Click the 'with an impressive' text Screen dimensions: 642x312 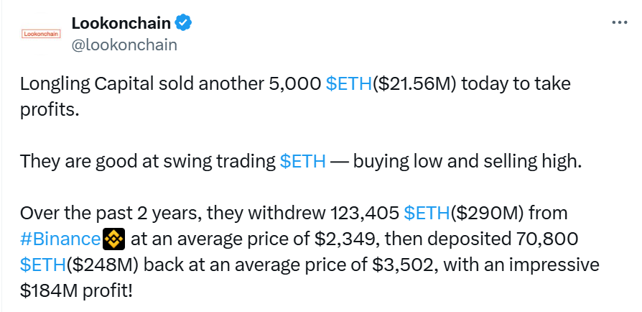(x=521, y=265)
